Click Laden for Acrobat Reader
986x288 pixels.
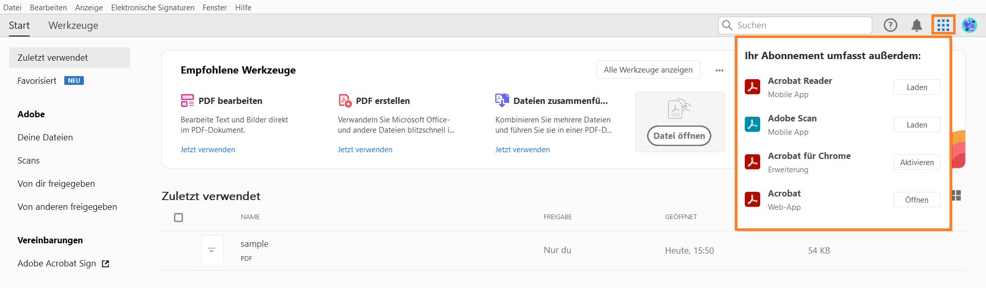[917, 87]
